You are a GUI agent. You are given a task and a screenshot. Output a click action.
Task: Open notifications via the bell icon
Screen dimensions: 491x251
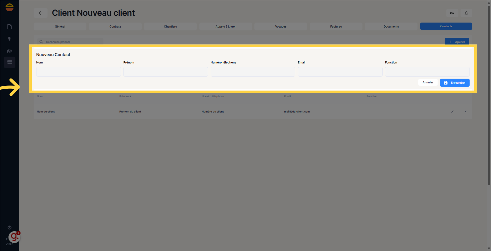pyautogui.click(x=466, y=13)
